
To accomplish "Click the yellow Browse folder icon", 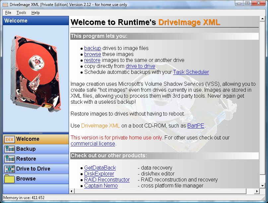I will (x=9, y=179).
